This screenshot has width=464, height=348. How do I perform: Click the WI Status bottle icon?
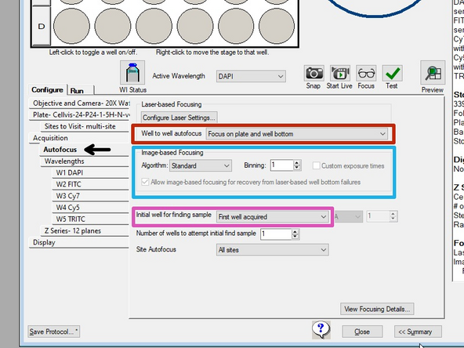pyautogui.click(x=132, y=72)
